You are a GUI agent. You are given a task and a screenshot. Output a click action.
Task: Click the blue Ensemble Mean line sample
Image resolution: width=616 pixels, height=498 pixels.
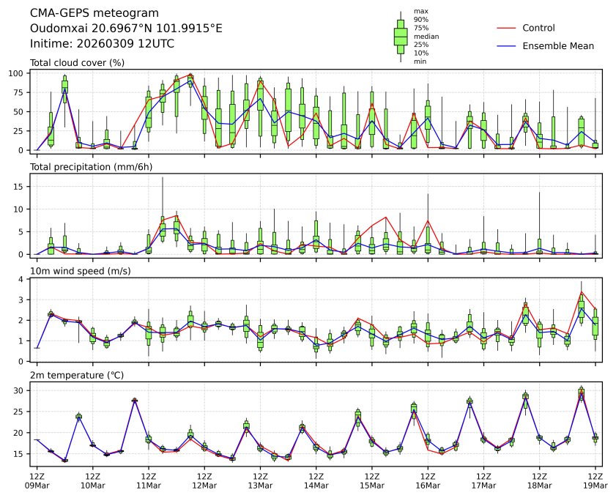[x=507, y=46]
